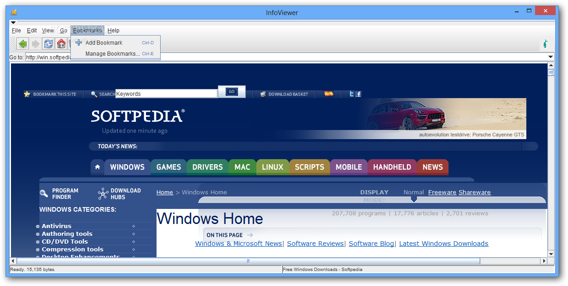Choose Manage Bookmarks... menu entry
The width and height of the screenshot is (568, 286).
pos(115,53)
